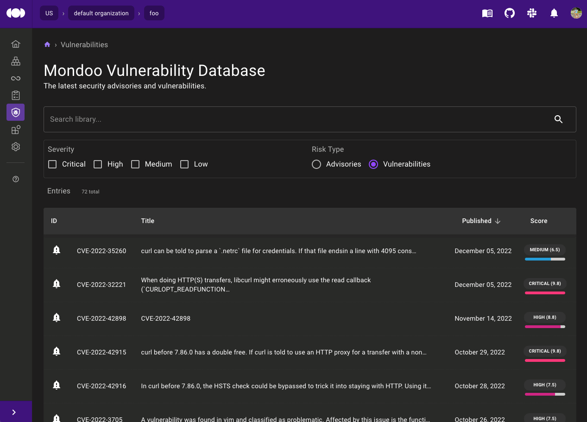Open the Integrations infinity icon in sidebar
587x422 pixels.
click(15, 78)
